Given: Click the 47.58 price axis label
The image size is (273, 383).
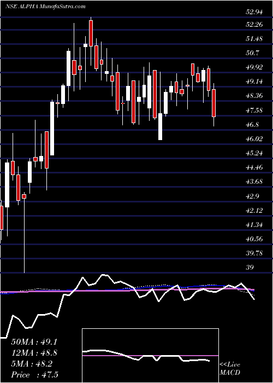Looking at the screenshot, I should click(x=254, y=110).
